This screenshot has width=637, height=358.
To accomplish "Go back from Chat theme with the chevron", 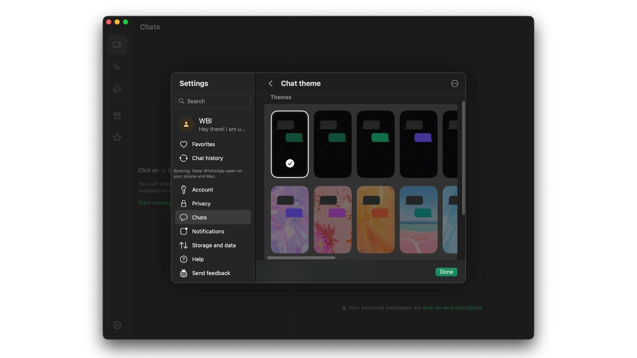I will pyautogui.click(x=270, y=84).
